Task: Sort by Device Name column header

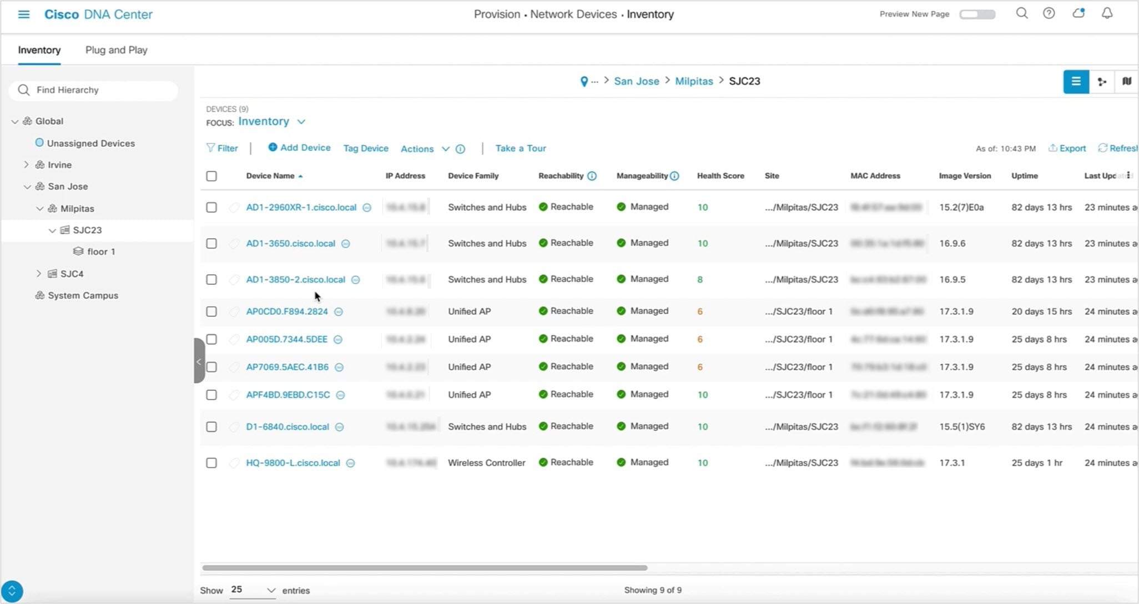Action: coord(274,176)
